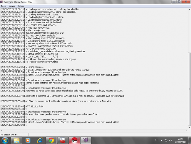
Task: Open the Main menu
Action: point(4,6)
